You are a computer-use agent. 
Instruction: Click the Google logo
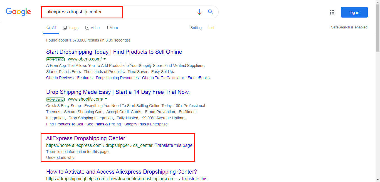click(x=18, y=12)
